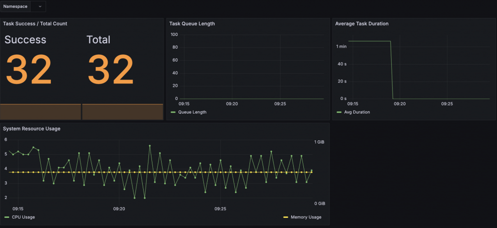Open the System Resource Usage panel title
Viewport: 497px width, 228px height.
pyautogui.click(x=32, y=129)
